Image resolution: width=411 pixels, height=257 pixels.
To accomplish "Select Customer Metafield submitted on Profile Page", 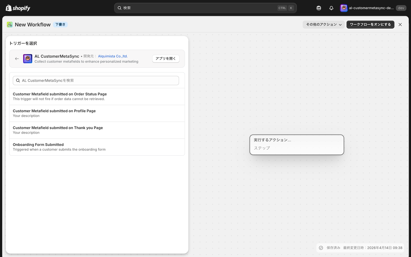I will [97, 113].
